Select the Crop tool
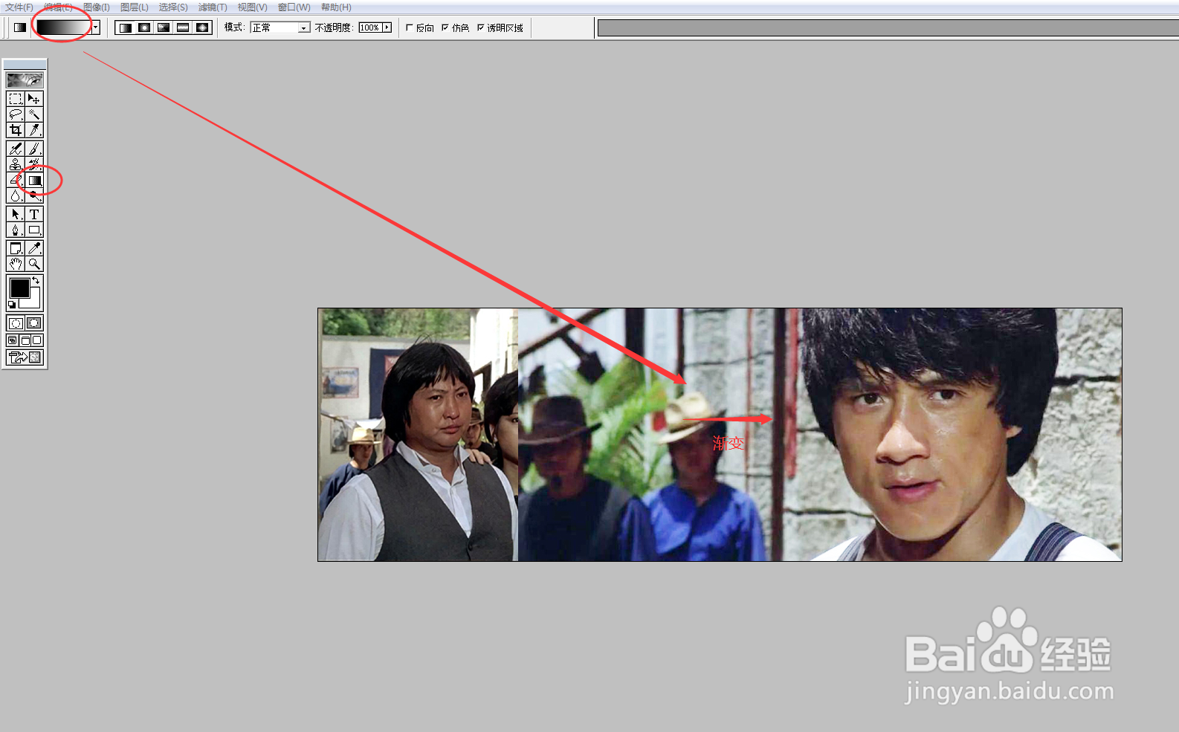Screen dimensions: 1179x732 pos(16,130)
